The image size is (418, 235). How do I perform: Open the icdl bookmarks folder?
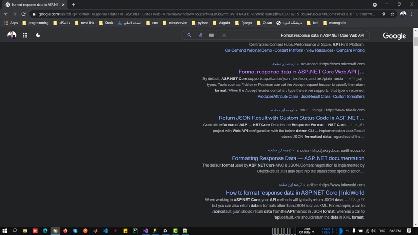coord(313,23)
